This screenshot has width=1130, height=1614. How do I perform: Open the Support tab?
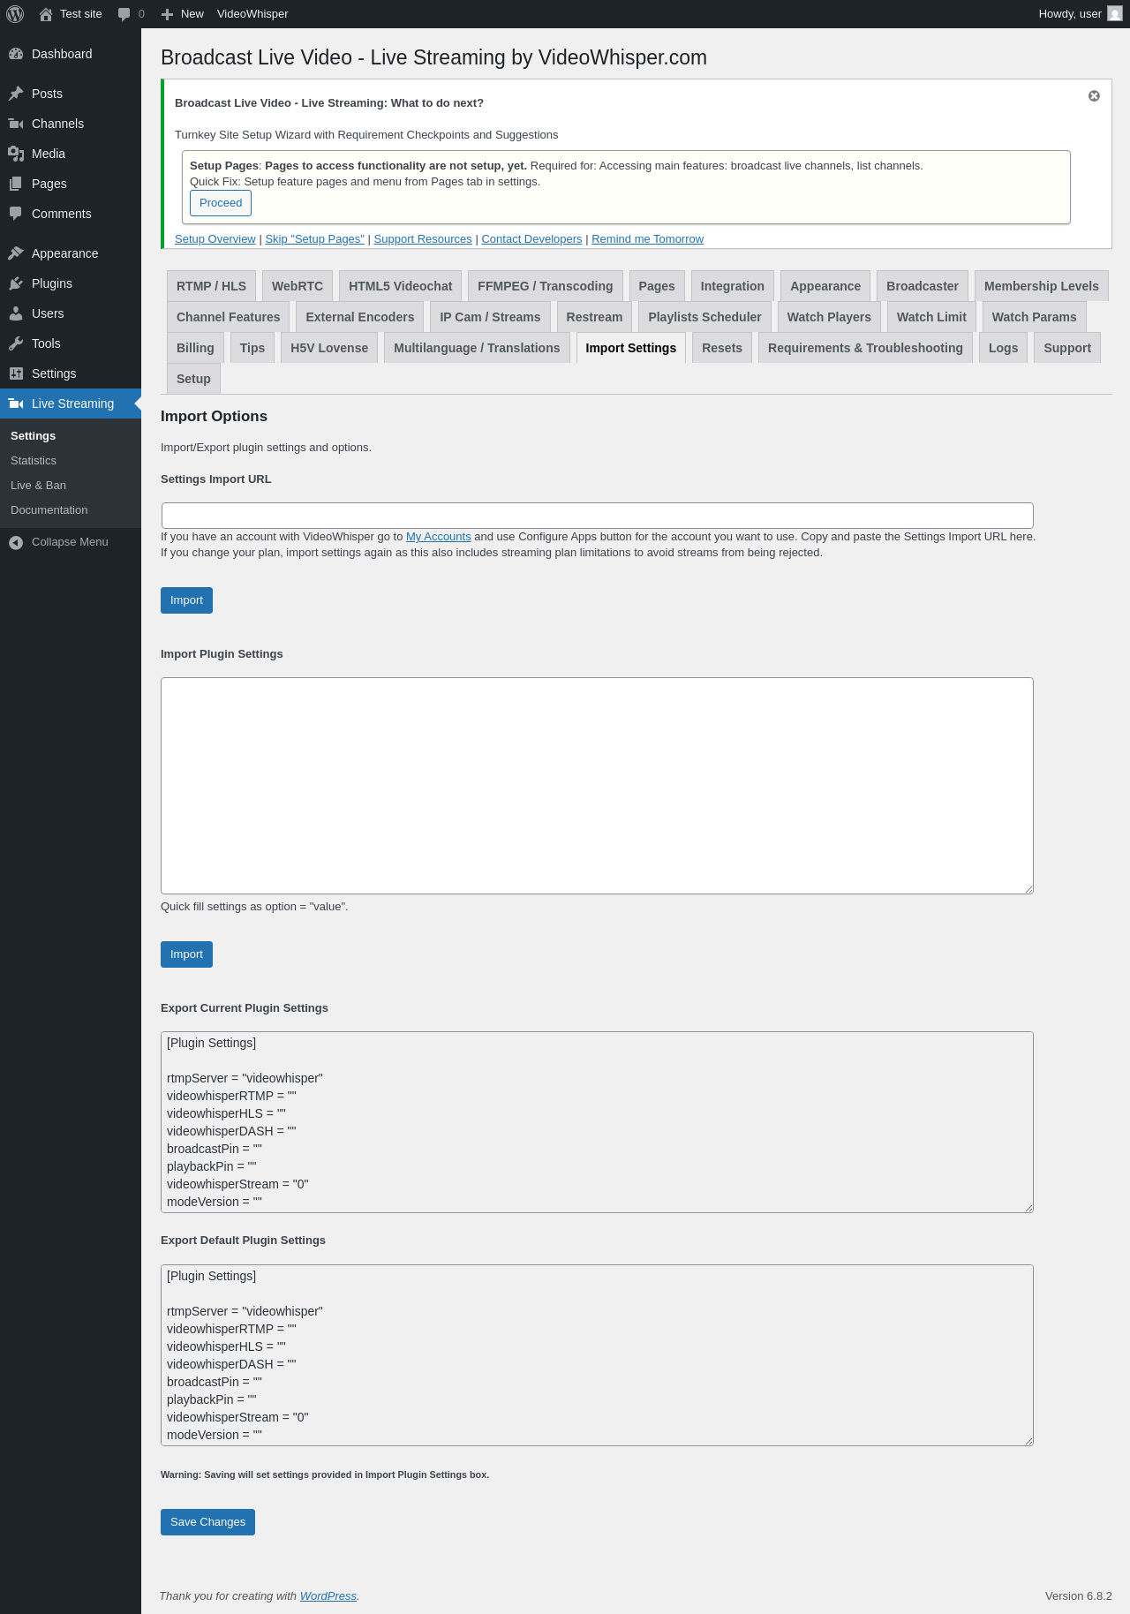click(x=1067, y=348)
